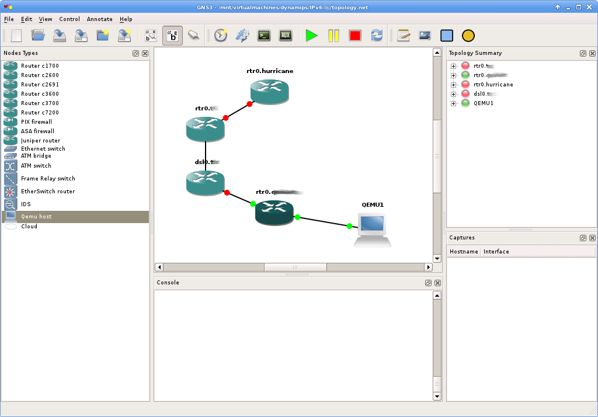The height and width of the screenshot is (417, 598).
Task: Stop all devices with red stop button
Action: click(x=355, y=36)
